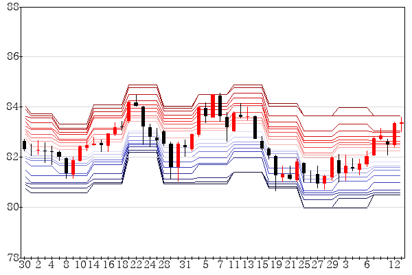This screenshot has height=275, width=412.
Task: Click the red candlestick above date 6
Action: coord(367,160)
